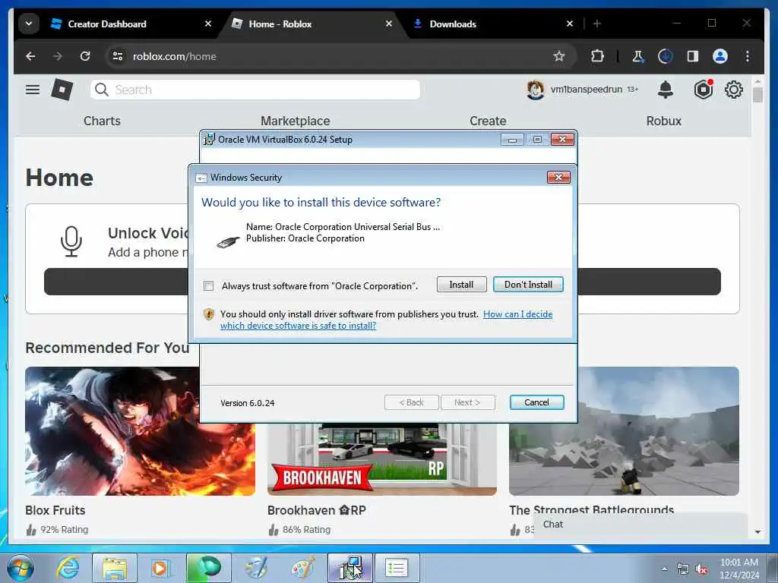The image size is (778, 583).
Task: Click the Roblox logo
Action: [62, 90]
